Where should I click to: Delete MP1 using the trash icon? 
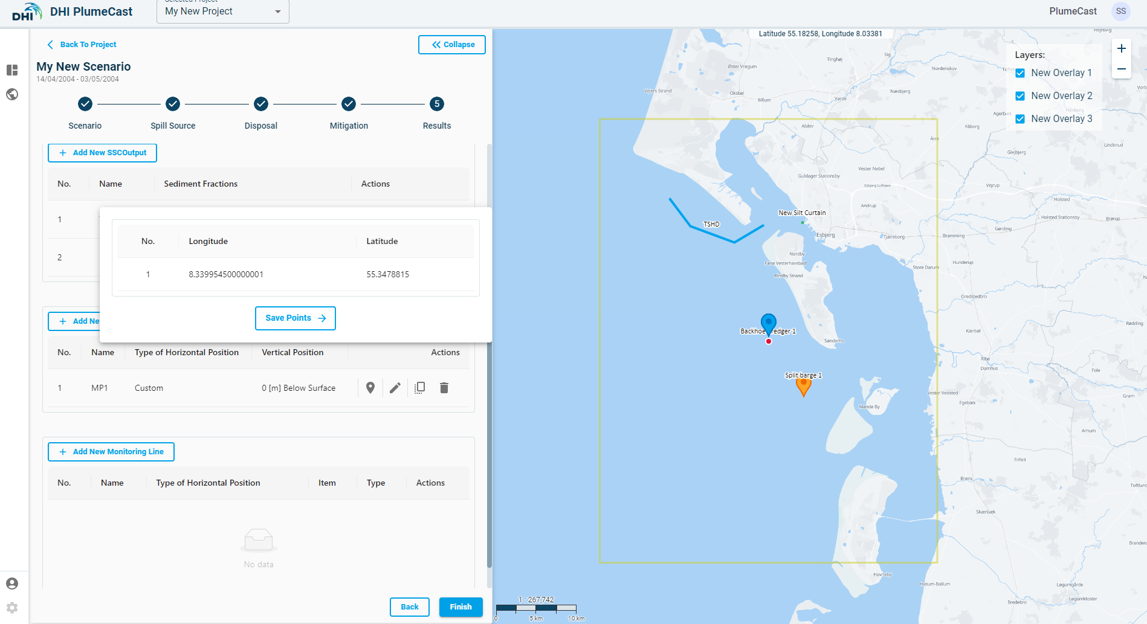click(444, 388)
